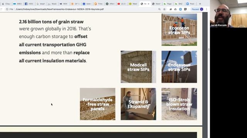Switch to the Page browser tab
The image size is (247, 138).
[x=167, y=4]
